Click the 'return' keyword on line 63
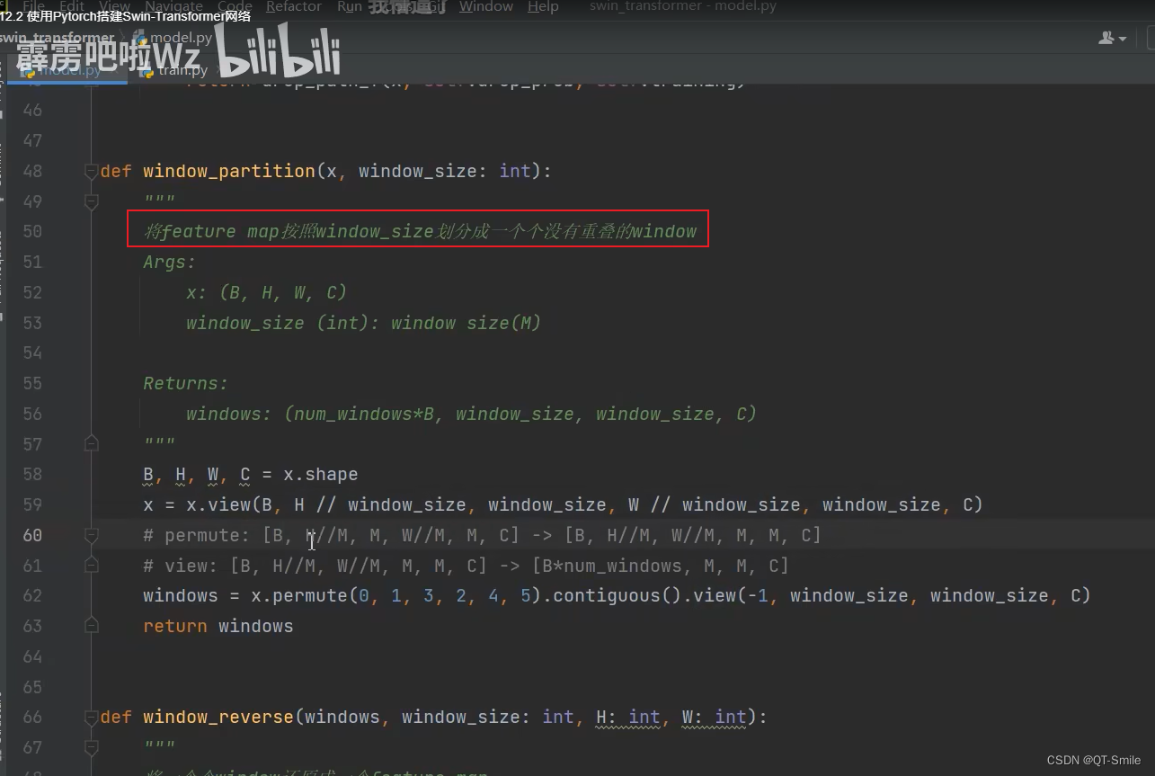 pyautogui.click(x=174, y=626)
